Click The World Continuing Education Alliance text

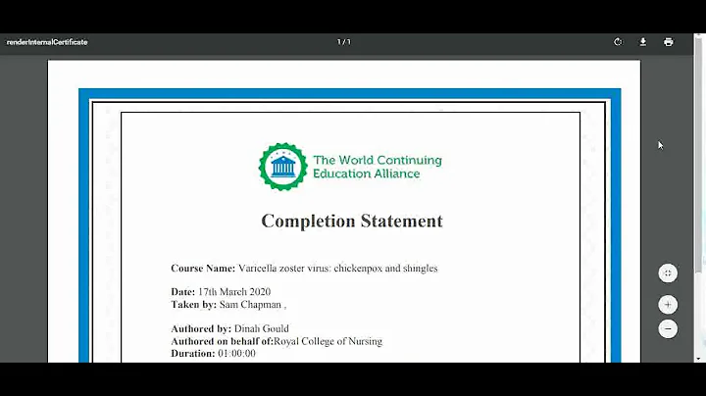[378, 167]
